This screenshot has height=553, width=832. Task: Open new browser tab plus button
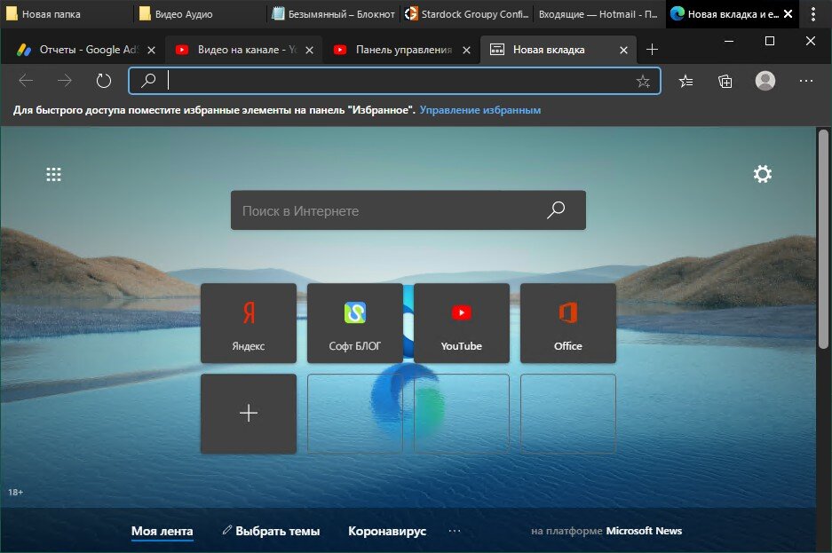coord(652,50)
